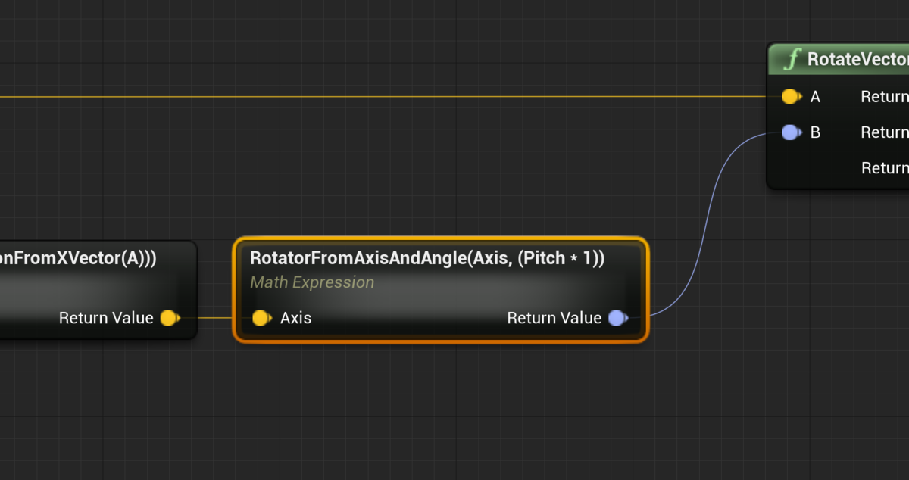The image size is (909, 480).
Task: Click the 'B' label on RotateVector
Action: click(815, 132)
